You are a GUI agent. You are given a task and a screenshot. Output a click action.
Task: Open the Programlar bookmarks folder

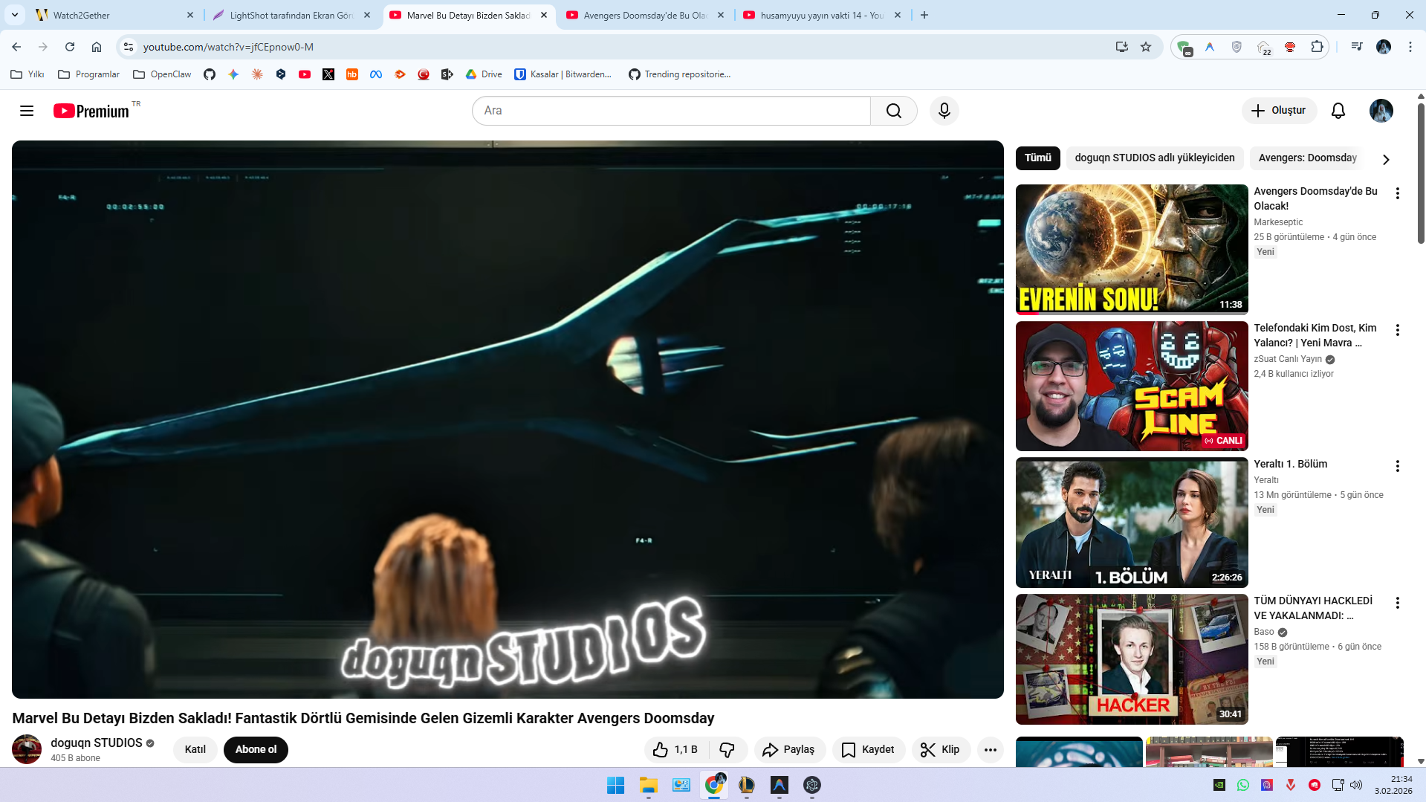(x=89, y=74)
